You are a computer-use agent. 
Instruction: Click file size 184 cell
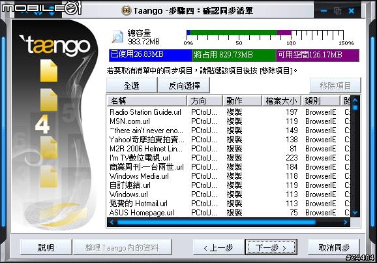[292, 167]
